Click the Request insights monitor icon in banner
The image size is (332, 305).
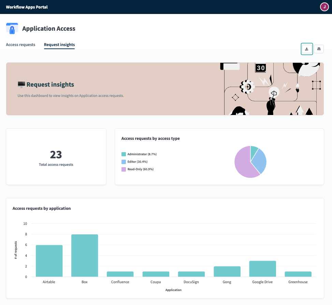click(x=21, y=84)
